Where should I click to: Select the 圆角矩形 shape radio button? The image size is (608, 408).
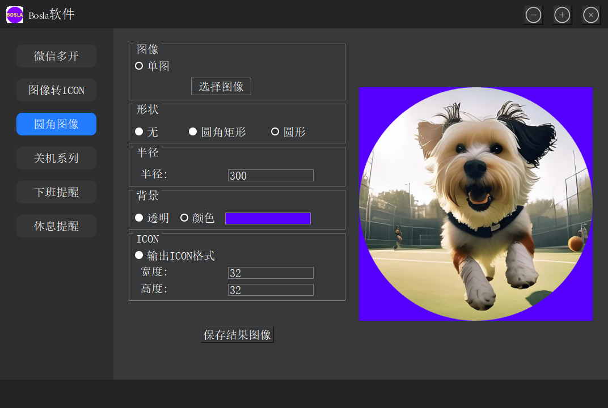point(193,132)
